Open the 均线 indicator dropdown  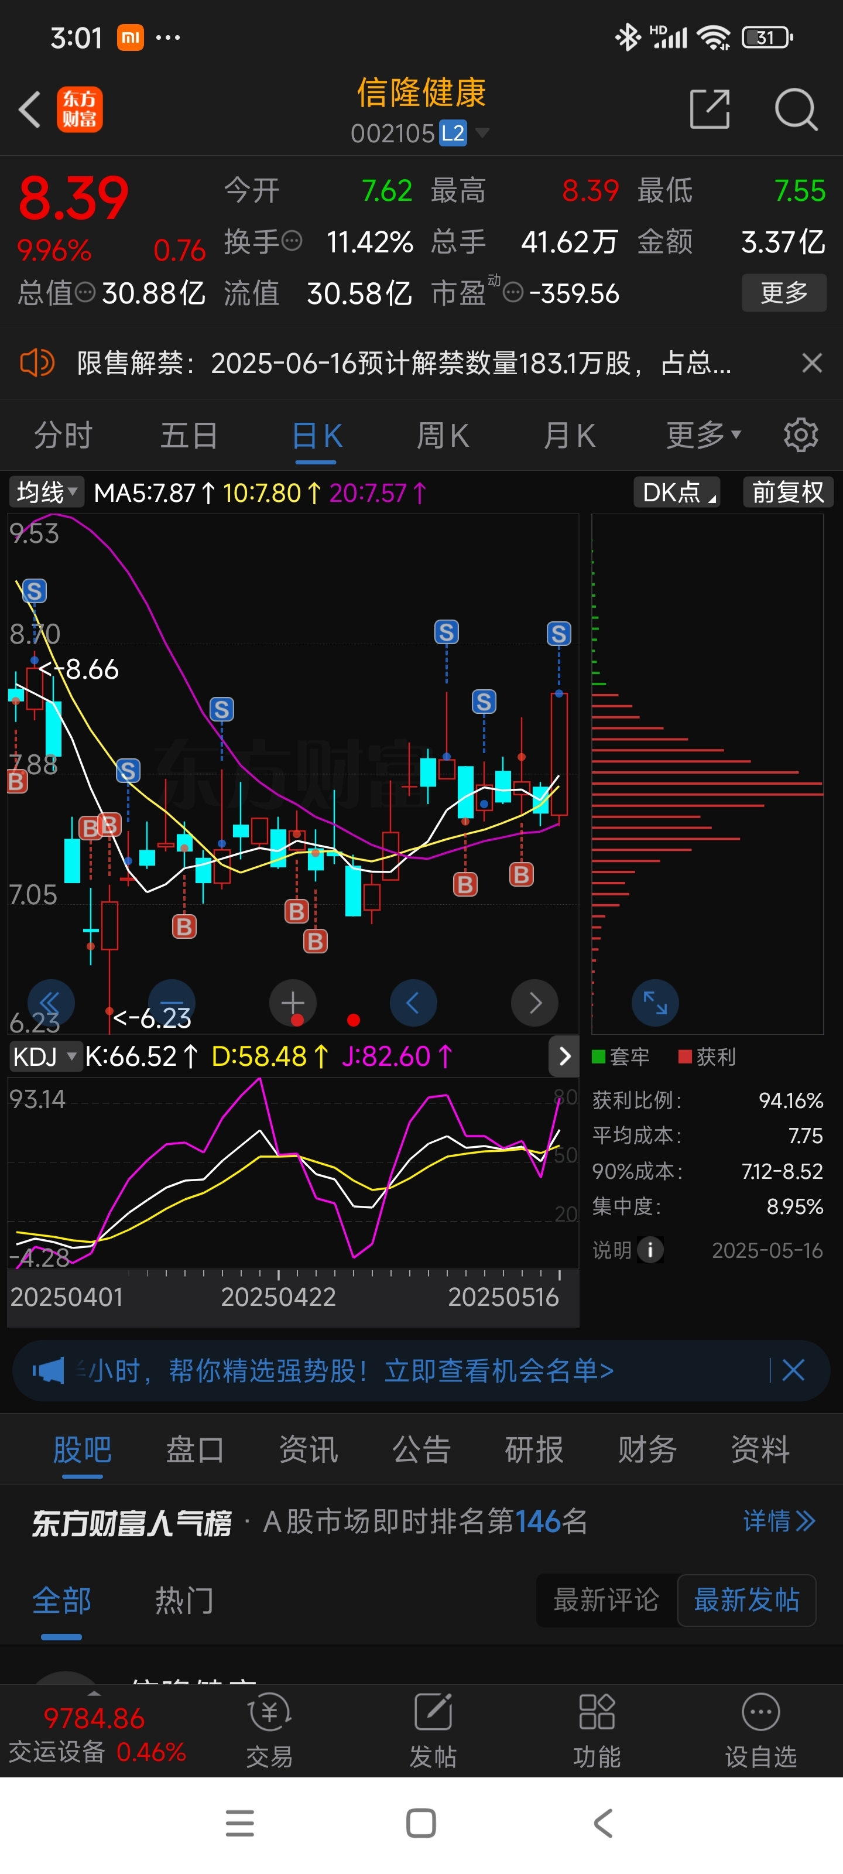coord(46,493)
